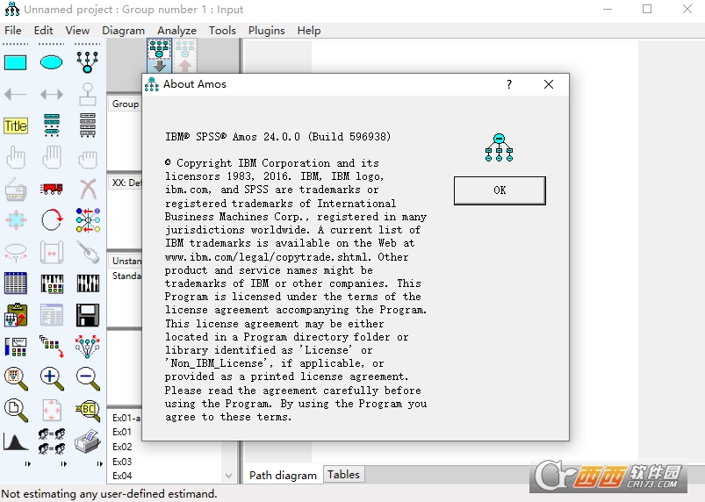
Task: Click the calculate estimates abacus tool
Action: click(88, 283)
